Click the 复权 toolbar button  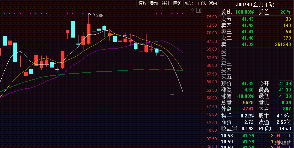click(143, 3)
